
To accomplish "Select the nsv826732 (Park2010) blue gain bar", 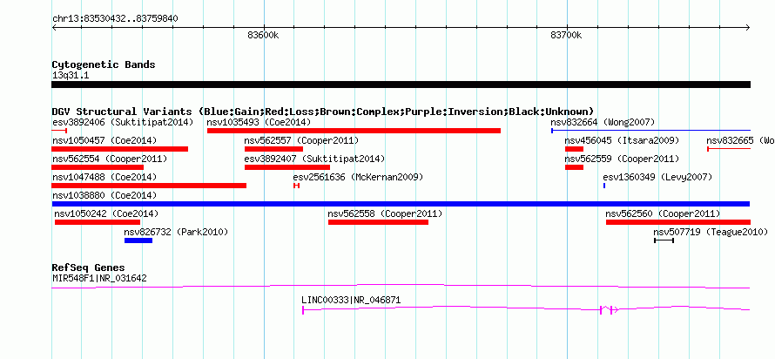I will (138, 240).
